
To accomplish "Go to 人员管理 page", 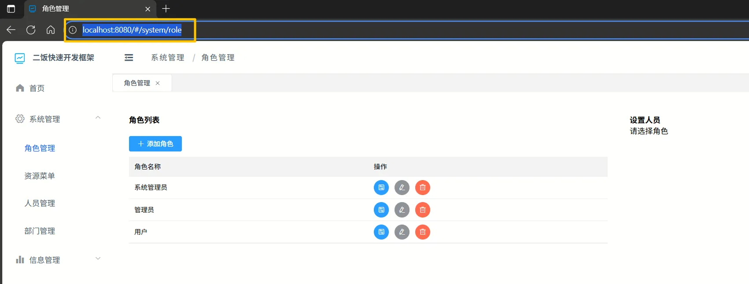I will click(x=40, y=203).
